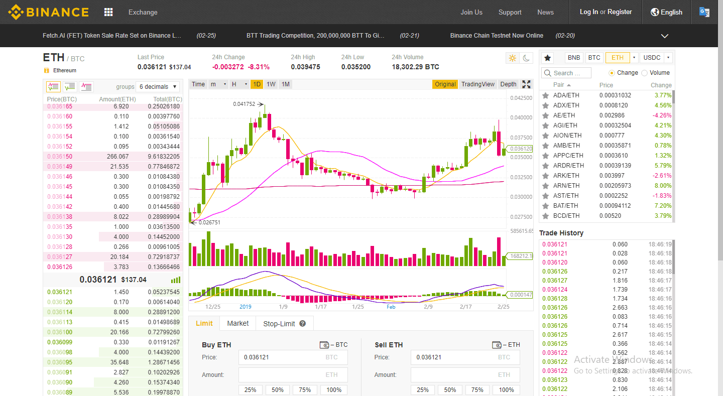Favorite the AST/ETH pair star
The width and height of the screenshot is (723, 396).
(545, 196)
